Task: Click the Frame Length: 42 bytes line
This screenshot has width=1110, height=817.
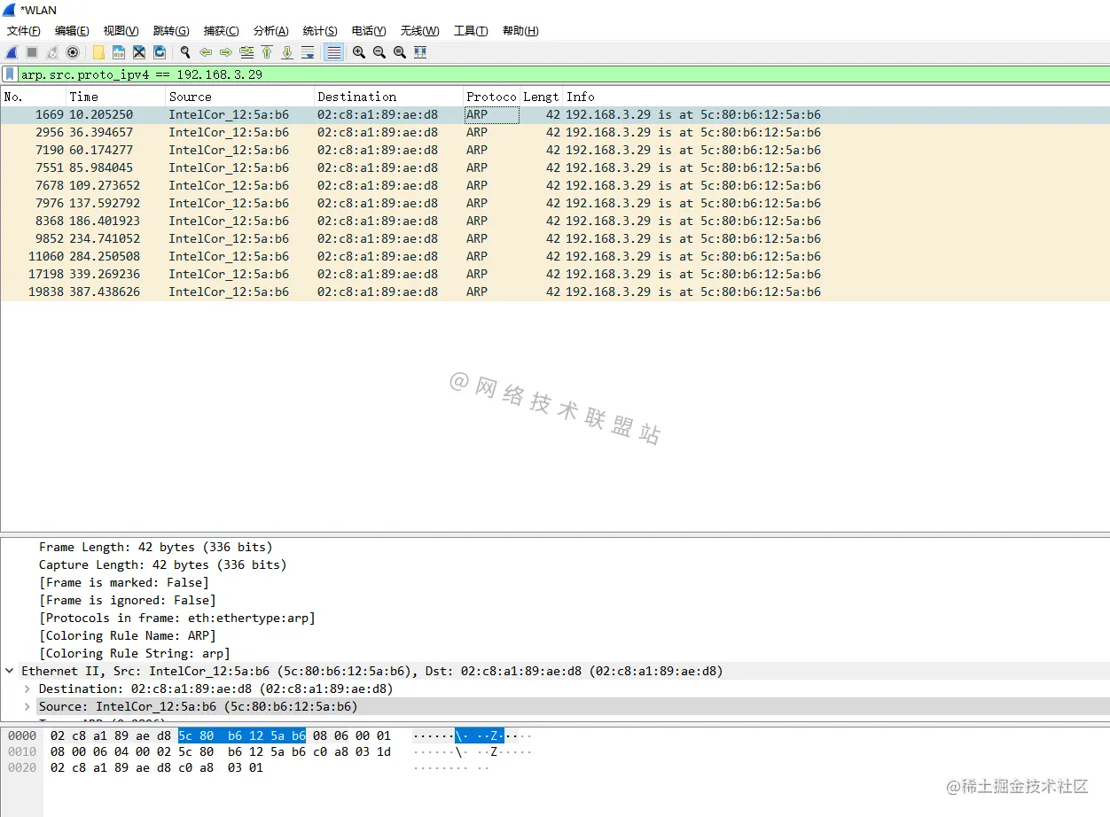Action: point(155,547)
